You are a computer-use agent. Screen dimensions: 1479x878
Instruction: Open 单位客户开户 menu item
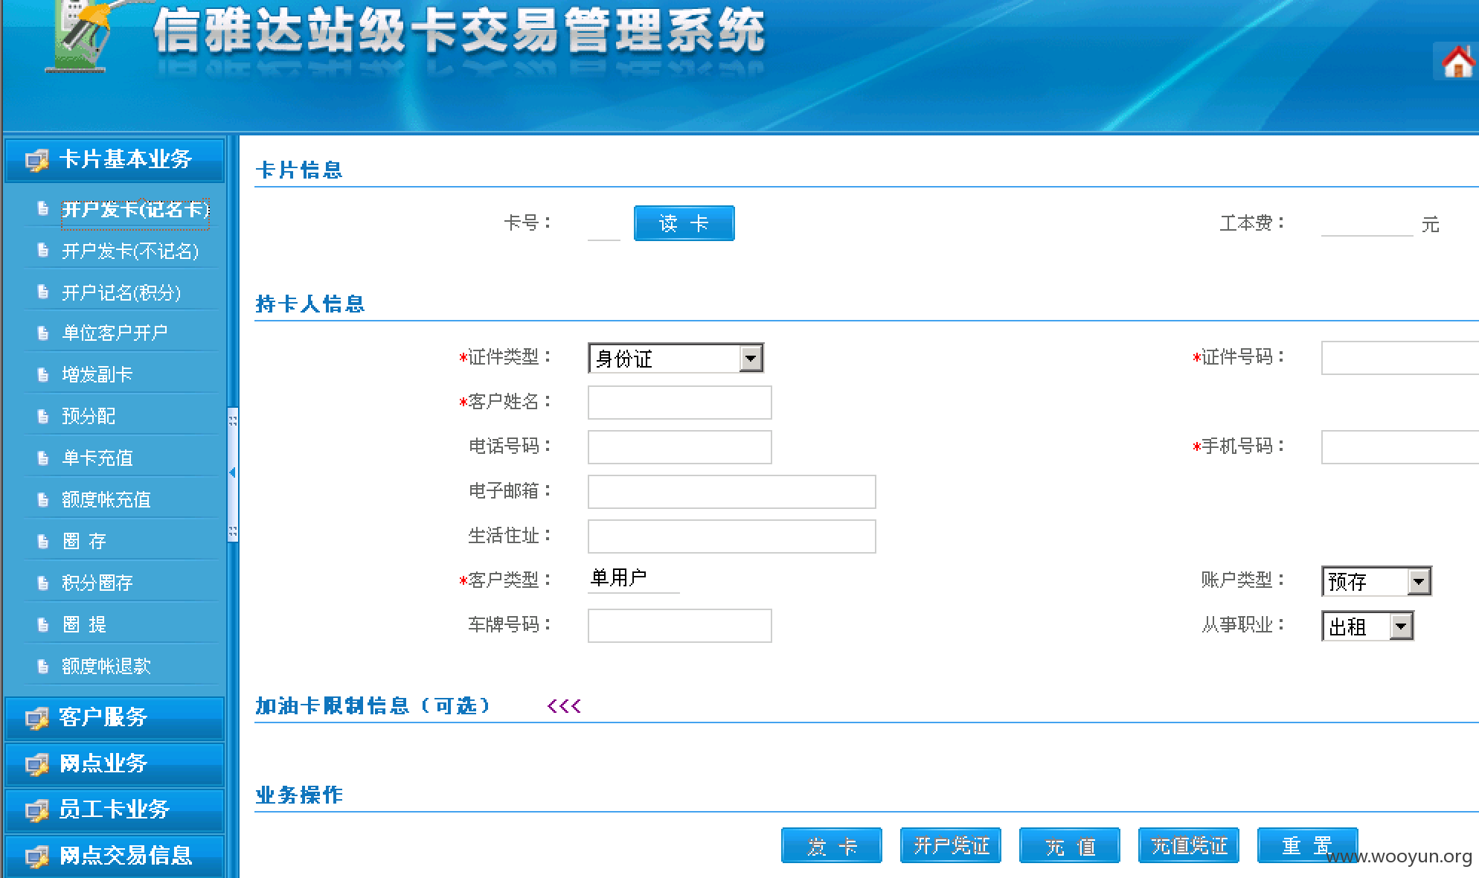click(115, 333)
